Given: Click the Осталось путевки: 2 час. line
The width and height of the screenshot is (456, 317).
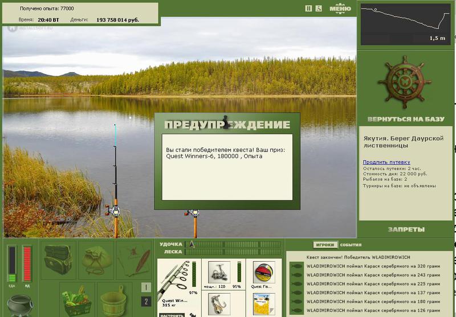Looking at the screenshot, I should point(392,168).
